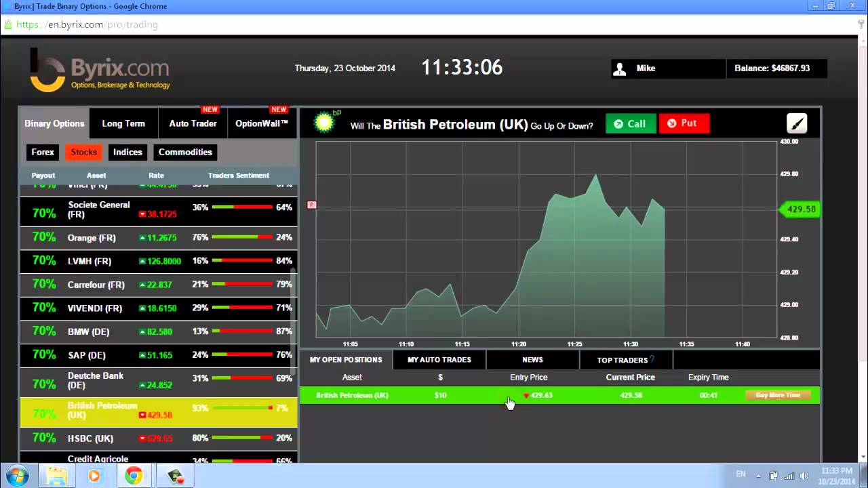The image size is (868, 488).
Task: Show hidden system tray icons
Action: 758,475
